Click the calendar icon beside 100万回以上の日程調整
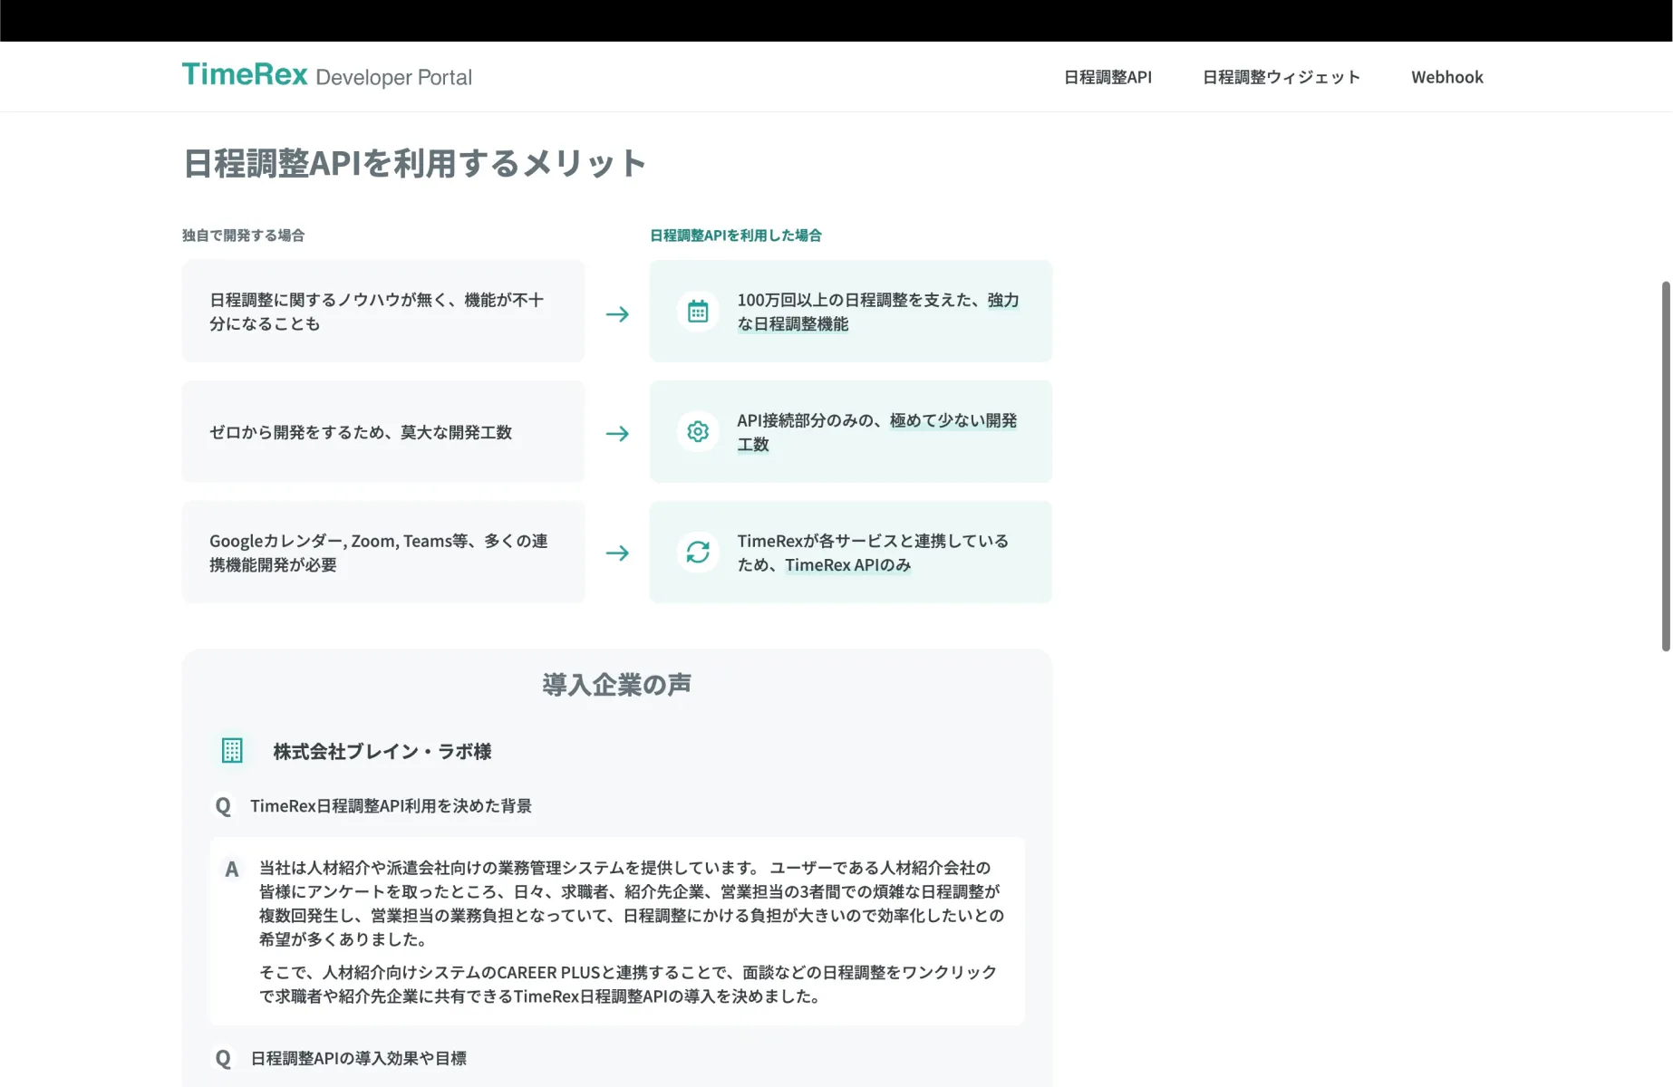This screenshot has height=1087, width=1673. click(x=698, y=312)
